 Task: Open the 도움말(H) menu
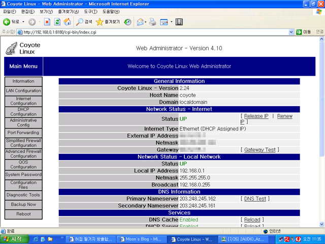pos(111,12)
